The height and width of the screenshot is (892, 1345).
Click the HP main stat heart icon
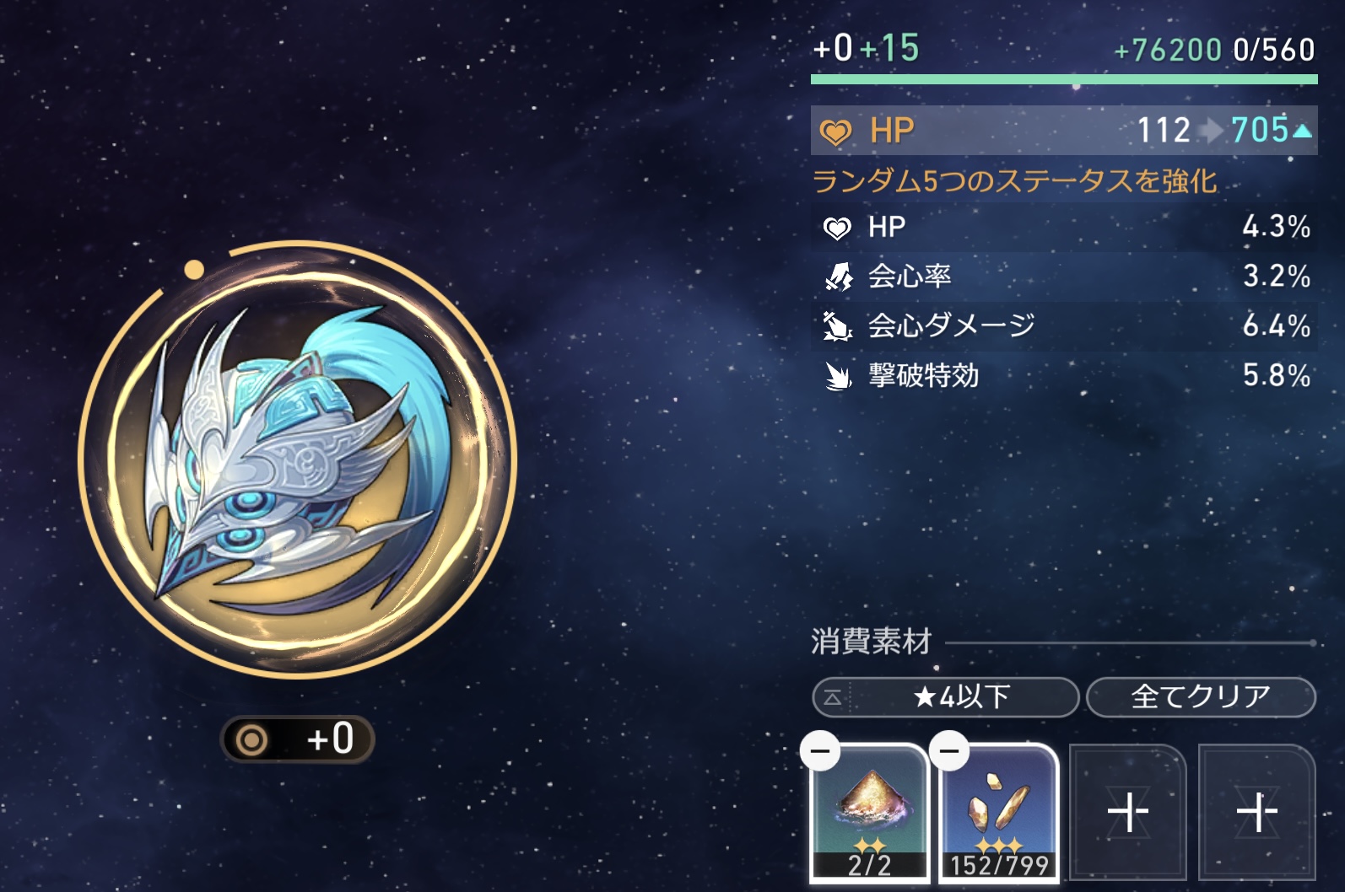[835, 132]
